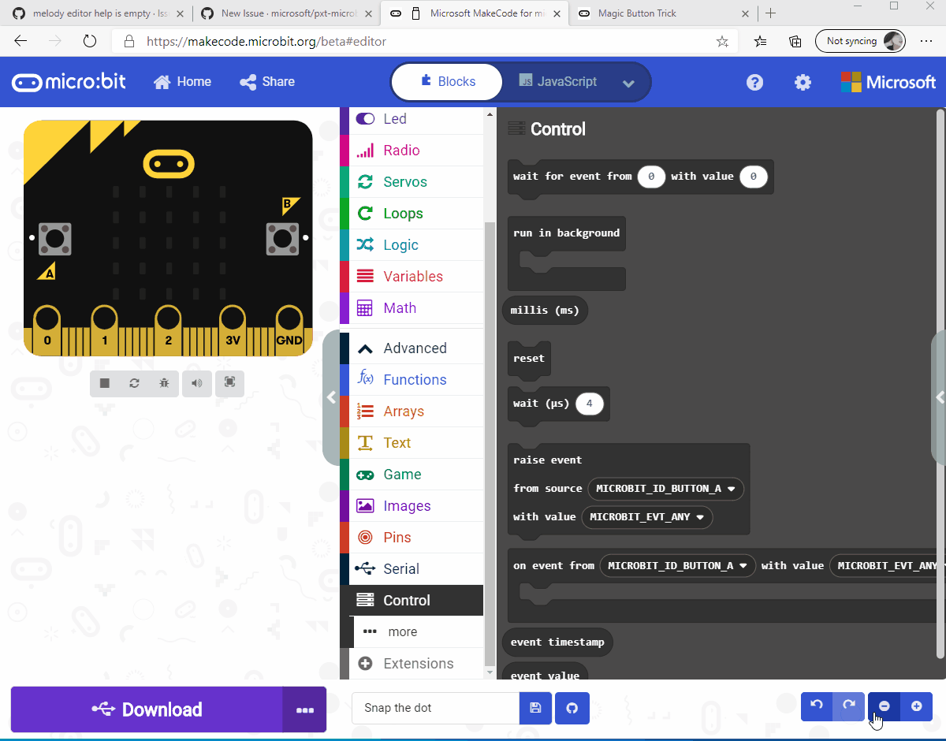Viewport: 946px width, 741px height.
Task: Restart the simulator
Action: click(x=134, y=383)
